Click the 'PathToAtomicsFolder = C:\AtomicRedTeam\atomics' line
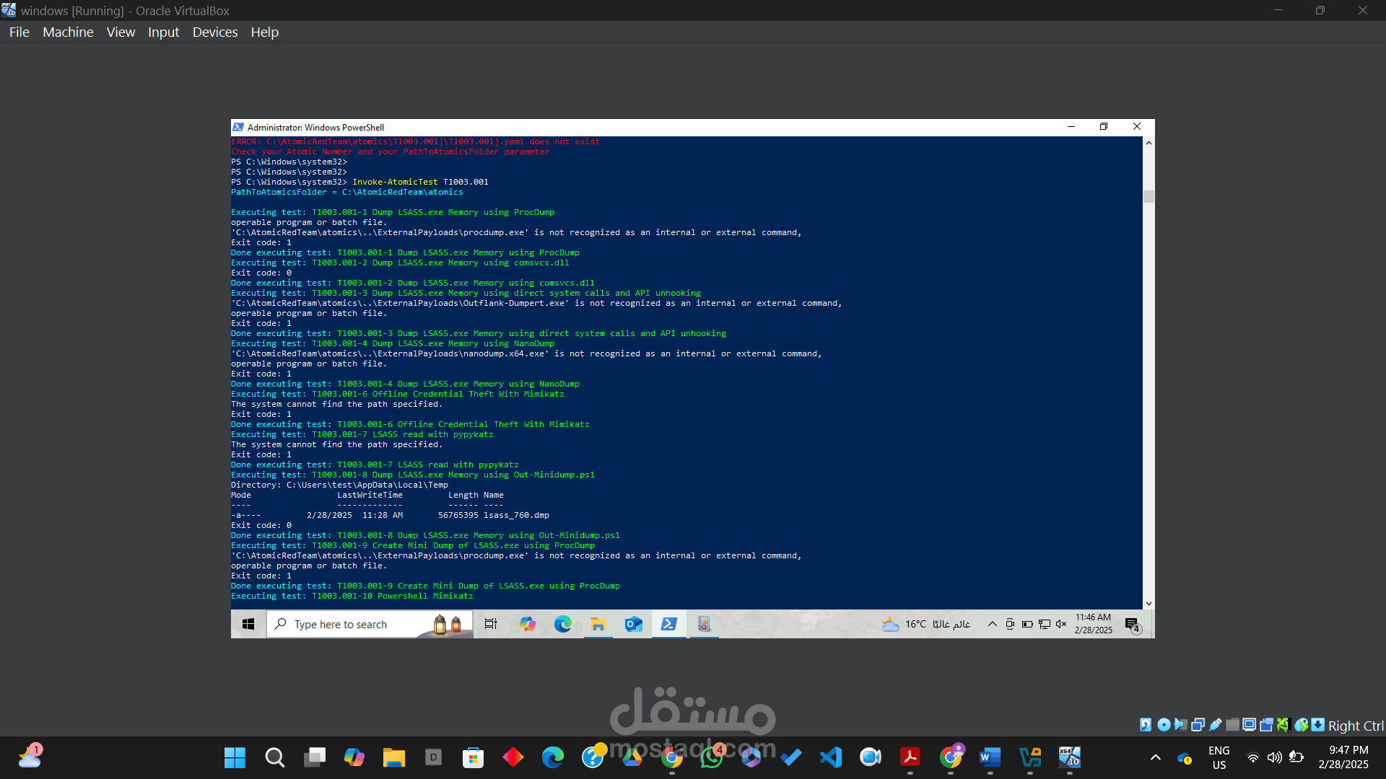 347,192
